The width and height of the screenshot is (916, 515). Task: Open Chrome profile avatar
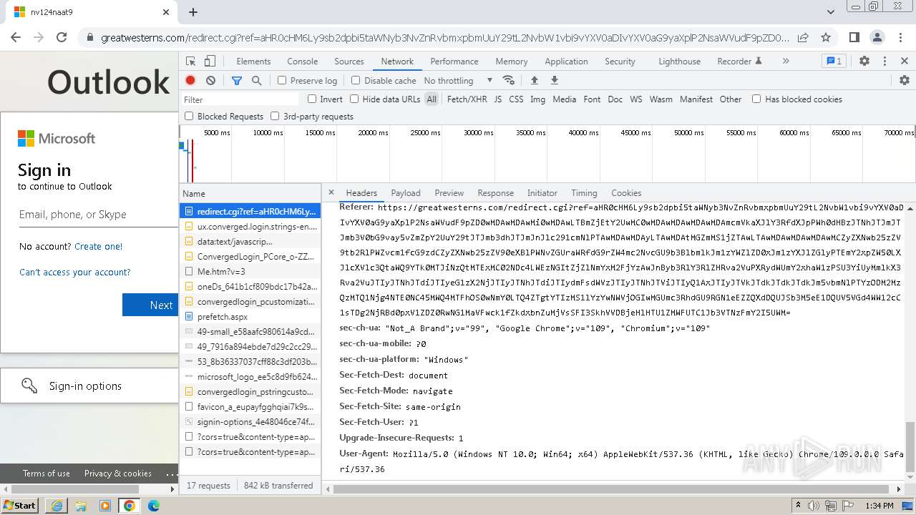pos(877,38)
